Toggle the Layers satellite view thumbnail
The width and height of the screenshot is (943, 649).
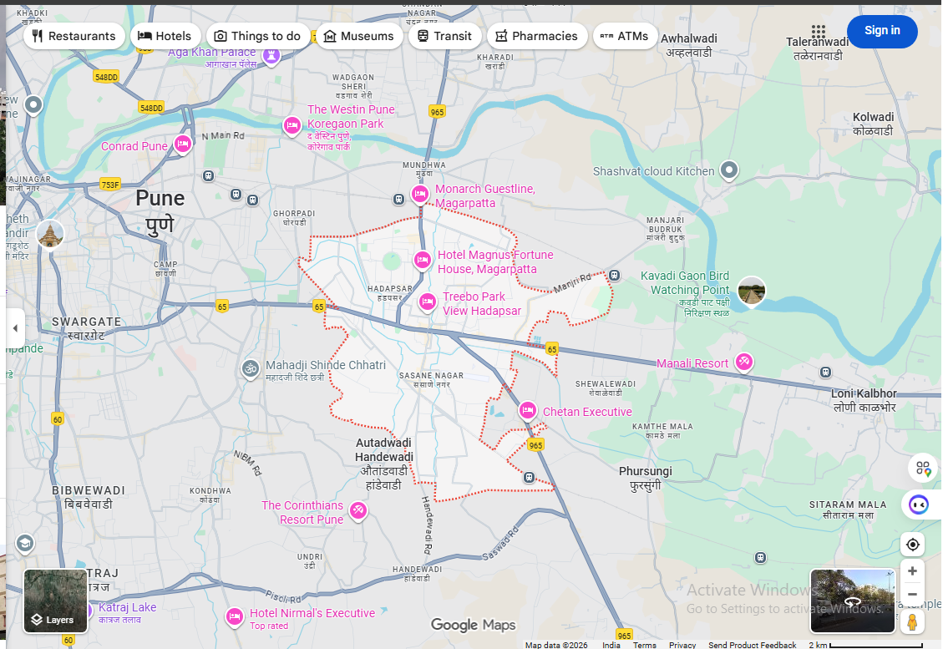click(55, 601)
